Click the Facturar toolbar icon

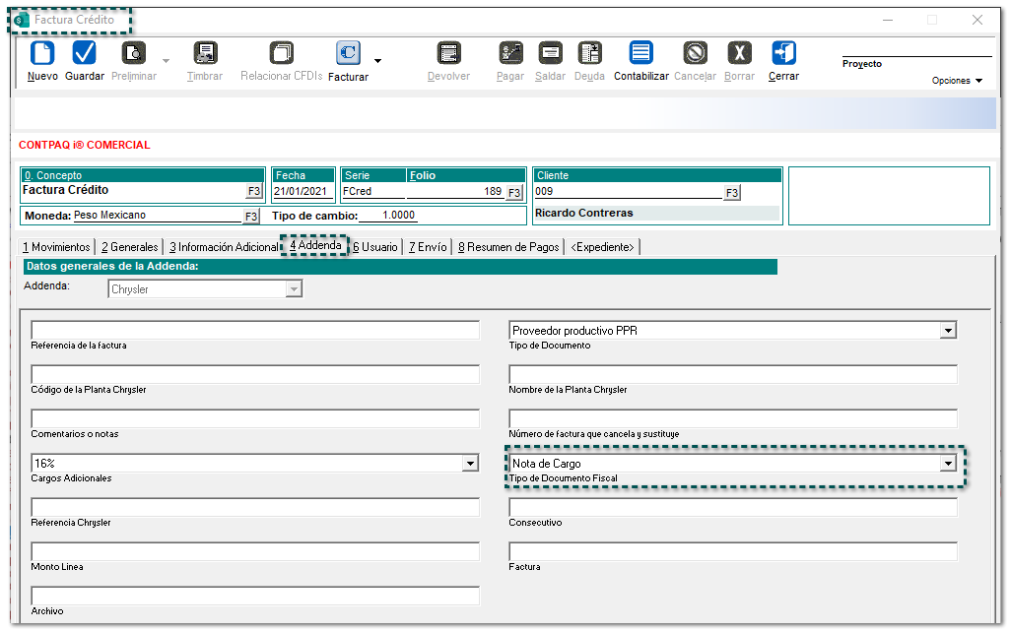pos(348,53)
